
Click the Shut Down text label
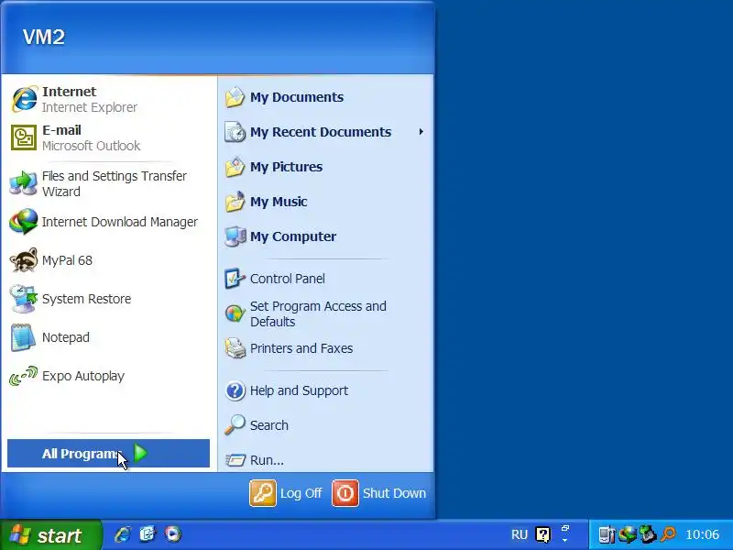pyautogui.click(x=394, y=493)
